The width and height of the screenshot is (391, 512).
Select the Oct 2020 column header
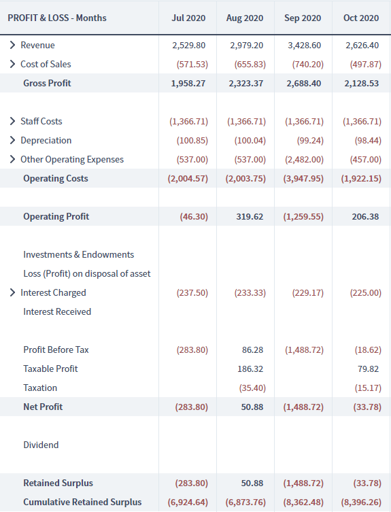(361, 18)
